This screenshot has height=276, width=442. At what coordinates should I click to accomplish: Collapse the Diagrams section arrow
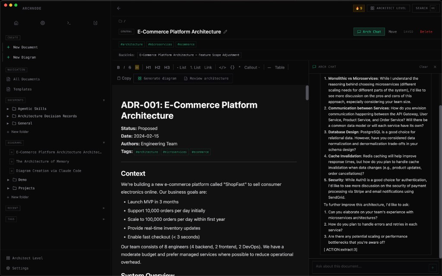pyautogui.click(x=104, y=143)
